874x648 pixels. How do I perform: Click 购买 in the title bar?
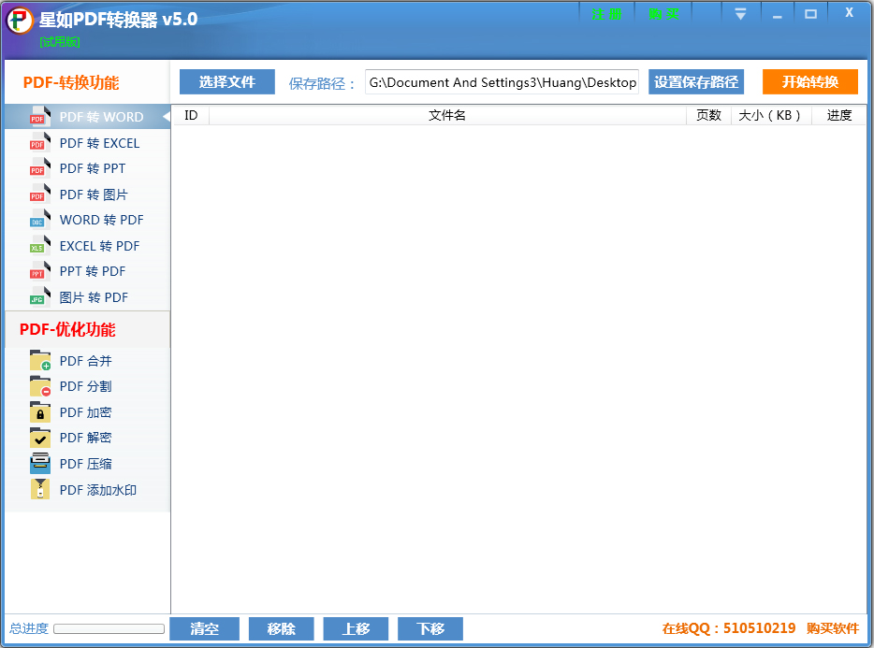pos(663,12)
